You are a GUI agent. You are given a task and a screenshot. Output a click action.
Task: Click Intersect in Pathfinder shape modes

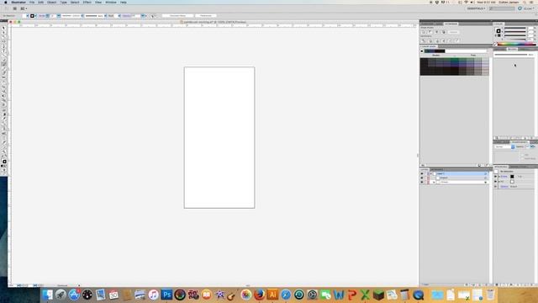point(436,32)
